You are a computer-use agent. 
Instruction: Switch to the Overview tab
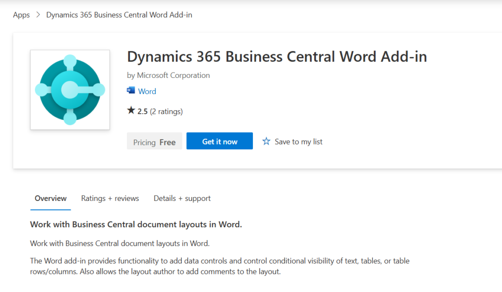(x=50, y=198)
